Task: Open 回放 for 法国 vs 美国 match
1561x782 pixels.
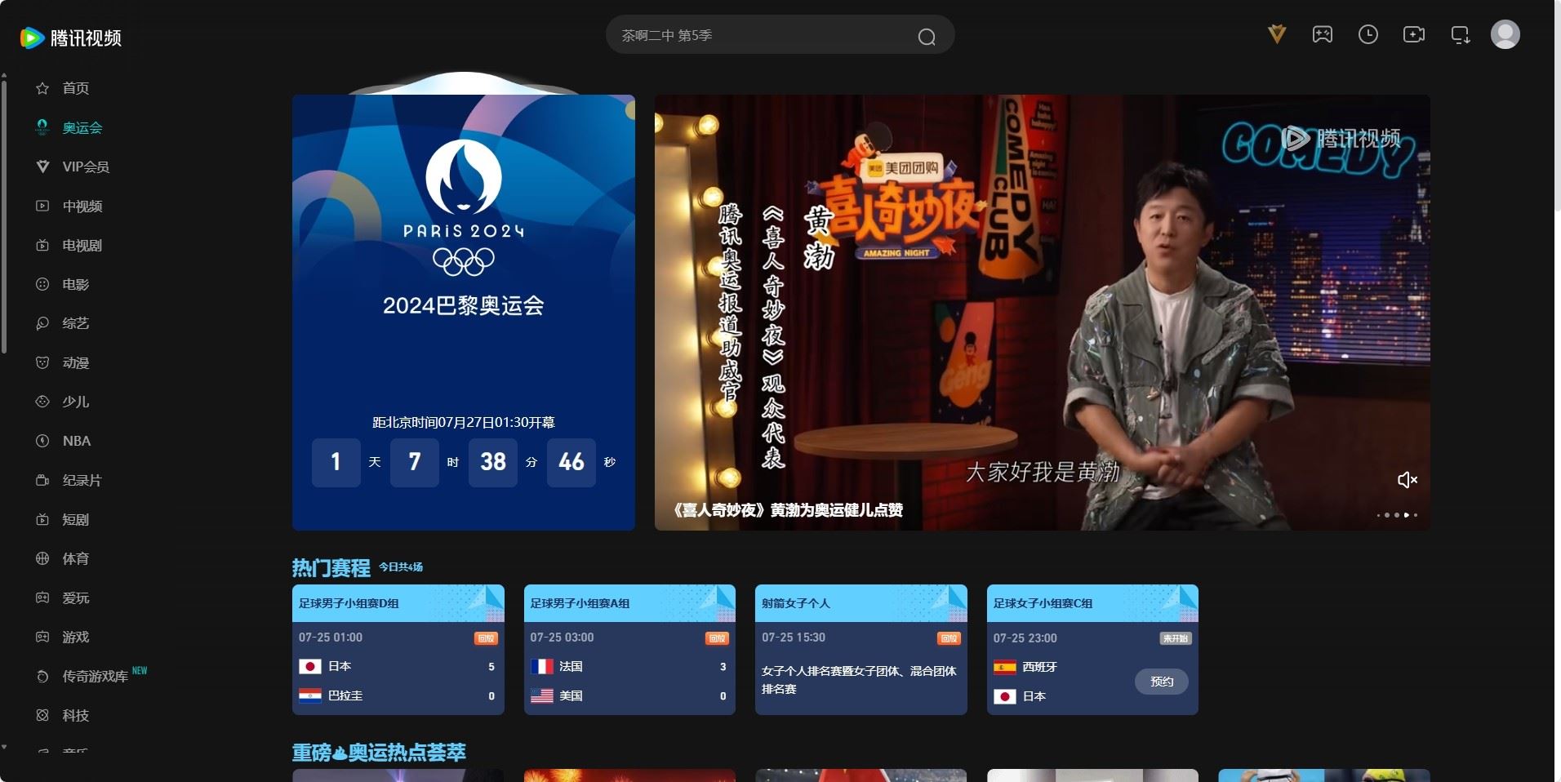Action: pyautogui.click(x=718, y=638)
